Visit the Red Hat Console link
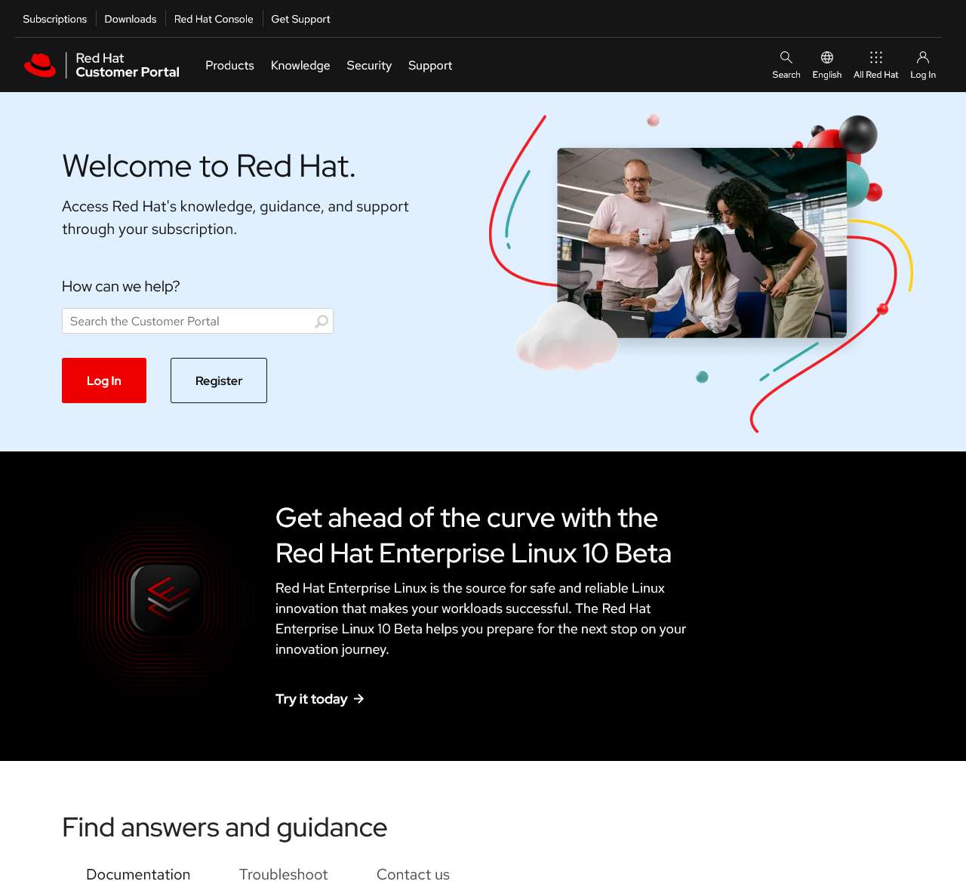The height and width of the screenshot is (881, 966). click(x=214, y=18)
